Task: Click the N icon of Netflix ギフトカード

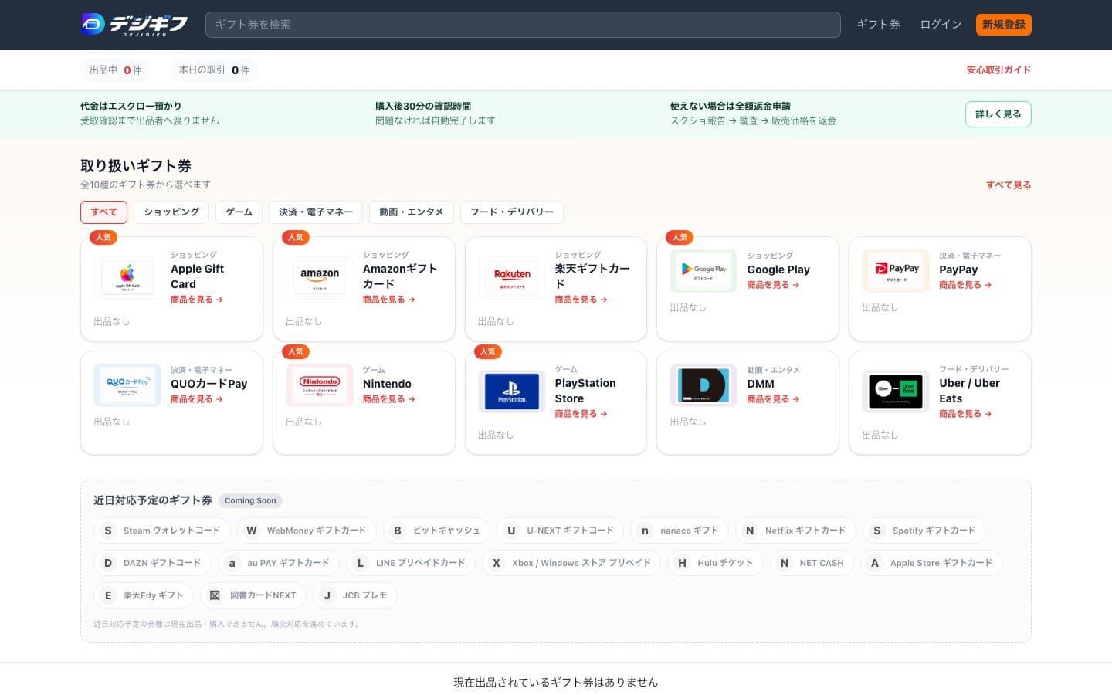Action: coord(750,531)
